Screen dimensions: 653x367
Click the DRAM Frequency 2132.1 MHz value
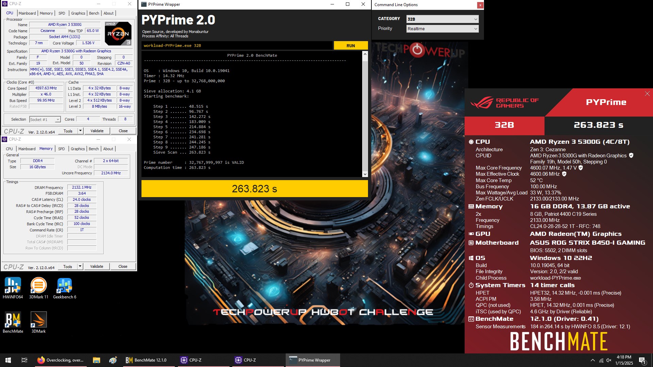[82, 187]
